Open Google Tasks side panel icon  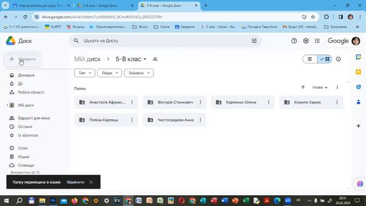pos(359,87)
